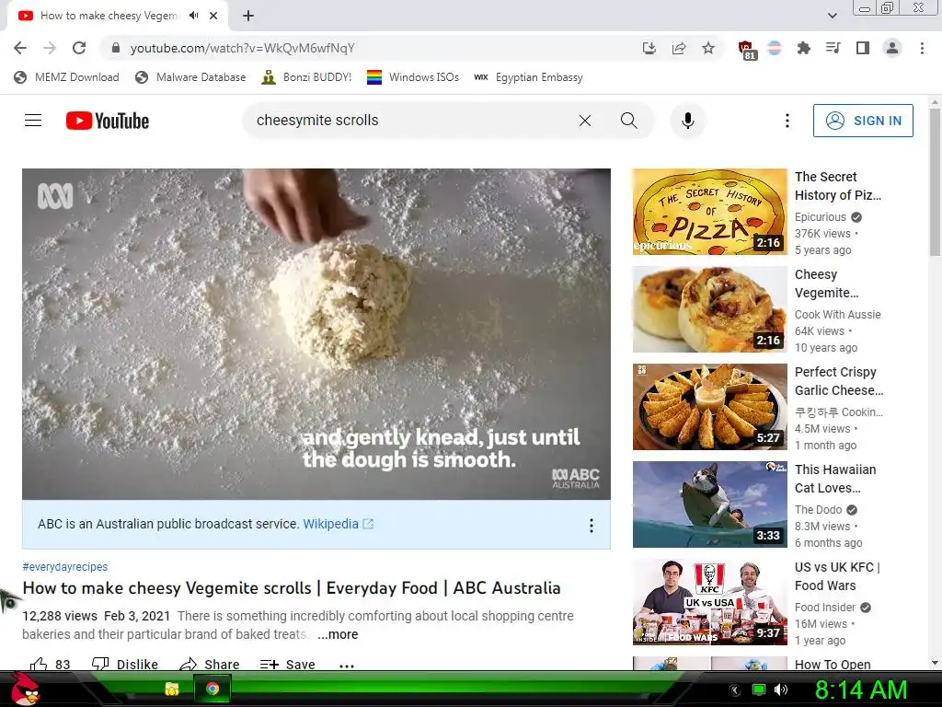
Task: Clear the search query with the X
Action: coord(584,121)
